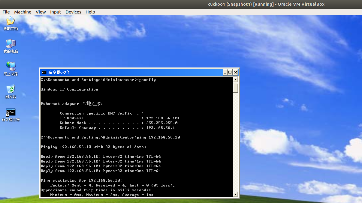The image size is (362, 203).
Task: Click the 'ipconfig' command line
Action: tap(98, 80)
